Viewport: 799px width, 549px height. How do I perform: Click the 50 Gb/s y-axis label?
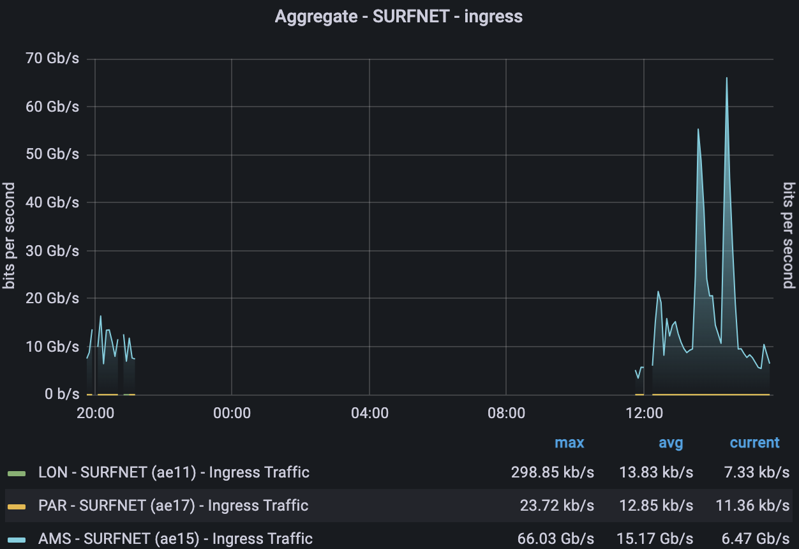pyautogui.click(x=53, y=154)
